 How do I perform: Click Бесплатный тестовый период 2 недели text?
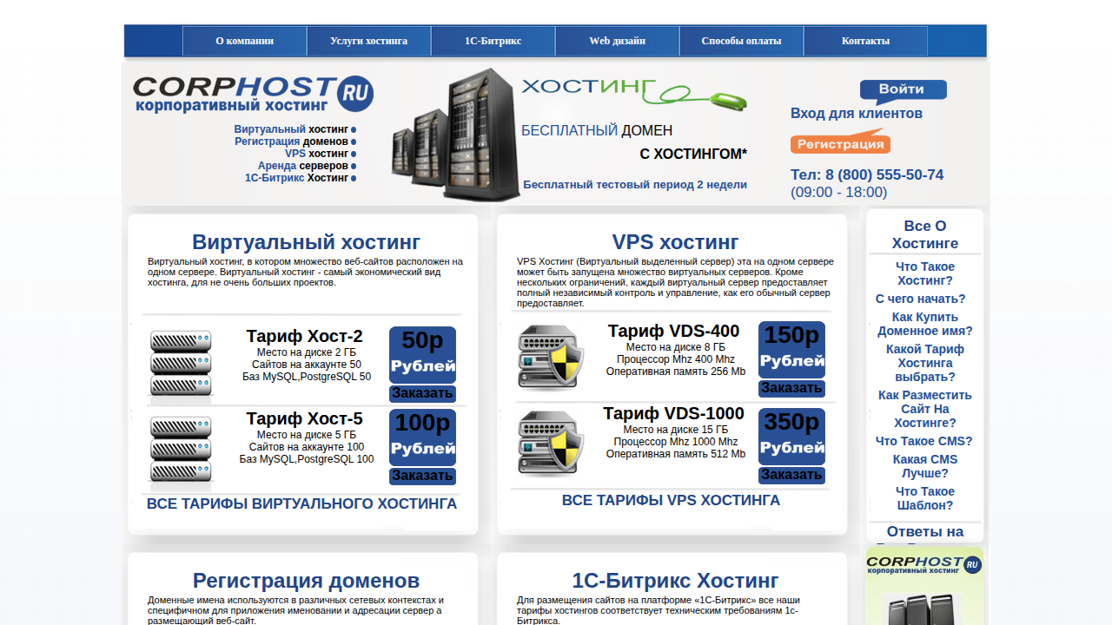(x=635, y=185)
